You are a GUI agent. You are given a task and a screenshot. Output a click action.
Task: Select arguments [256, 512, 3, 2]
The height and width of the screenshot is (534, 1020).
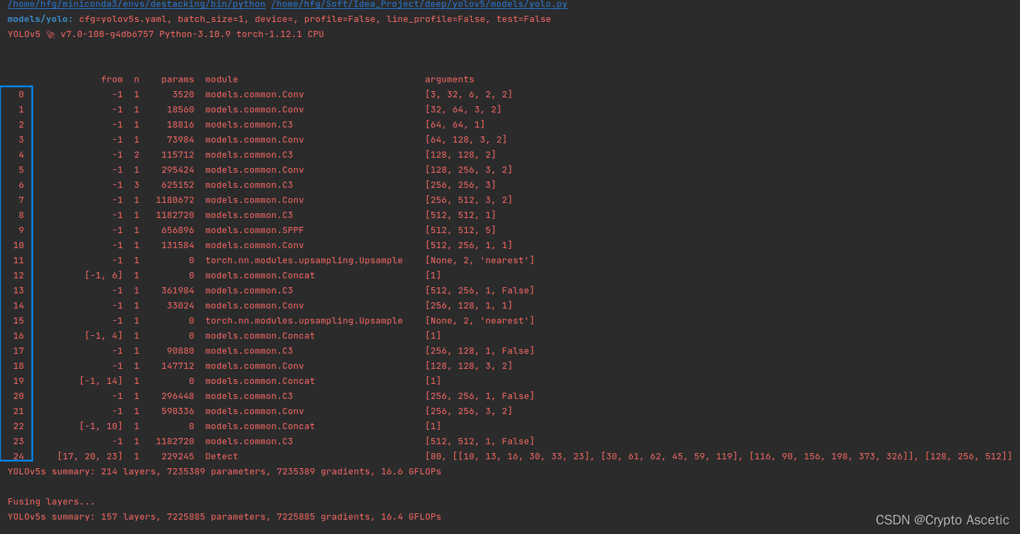coord(469,200)
